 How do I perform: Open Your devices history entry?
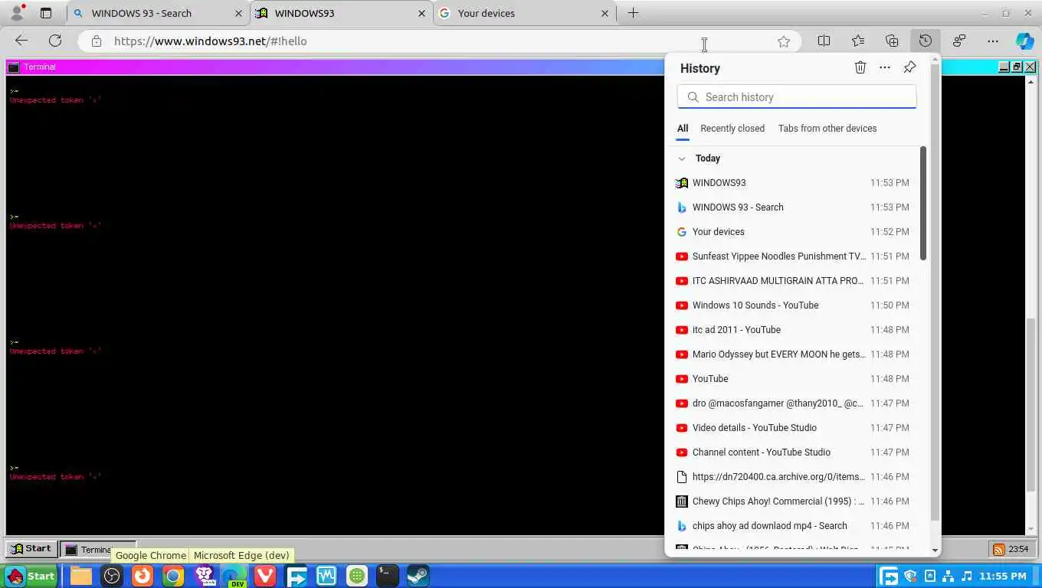click(x=792, y=232)
